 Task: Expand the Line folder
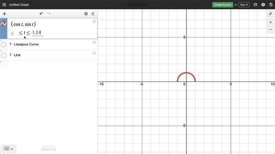(11, 55)
